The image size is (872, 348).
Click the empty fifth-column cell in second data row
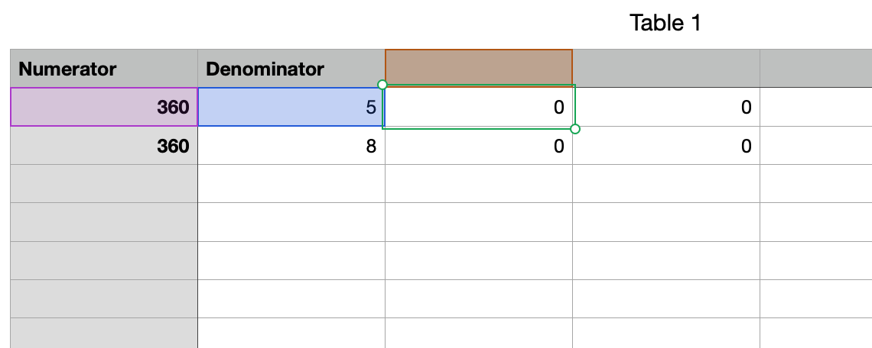click(x=815, y=146)
